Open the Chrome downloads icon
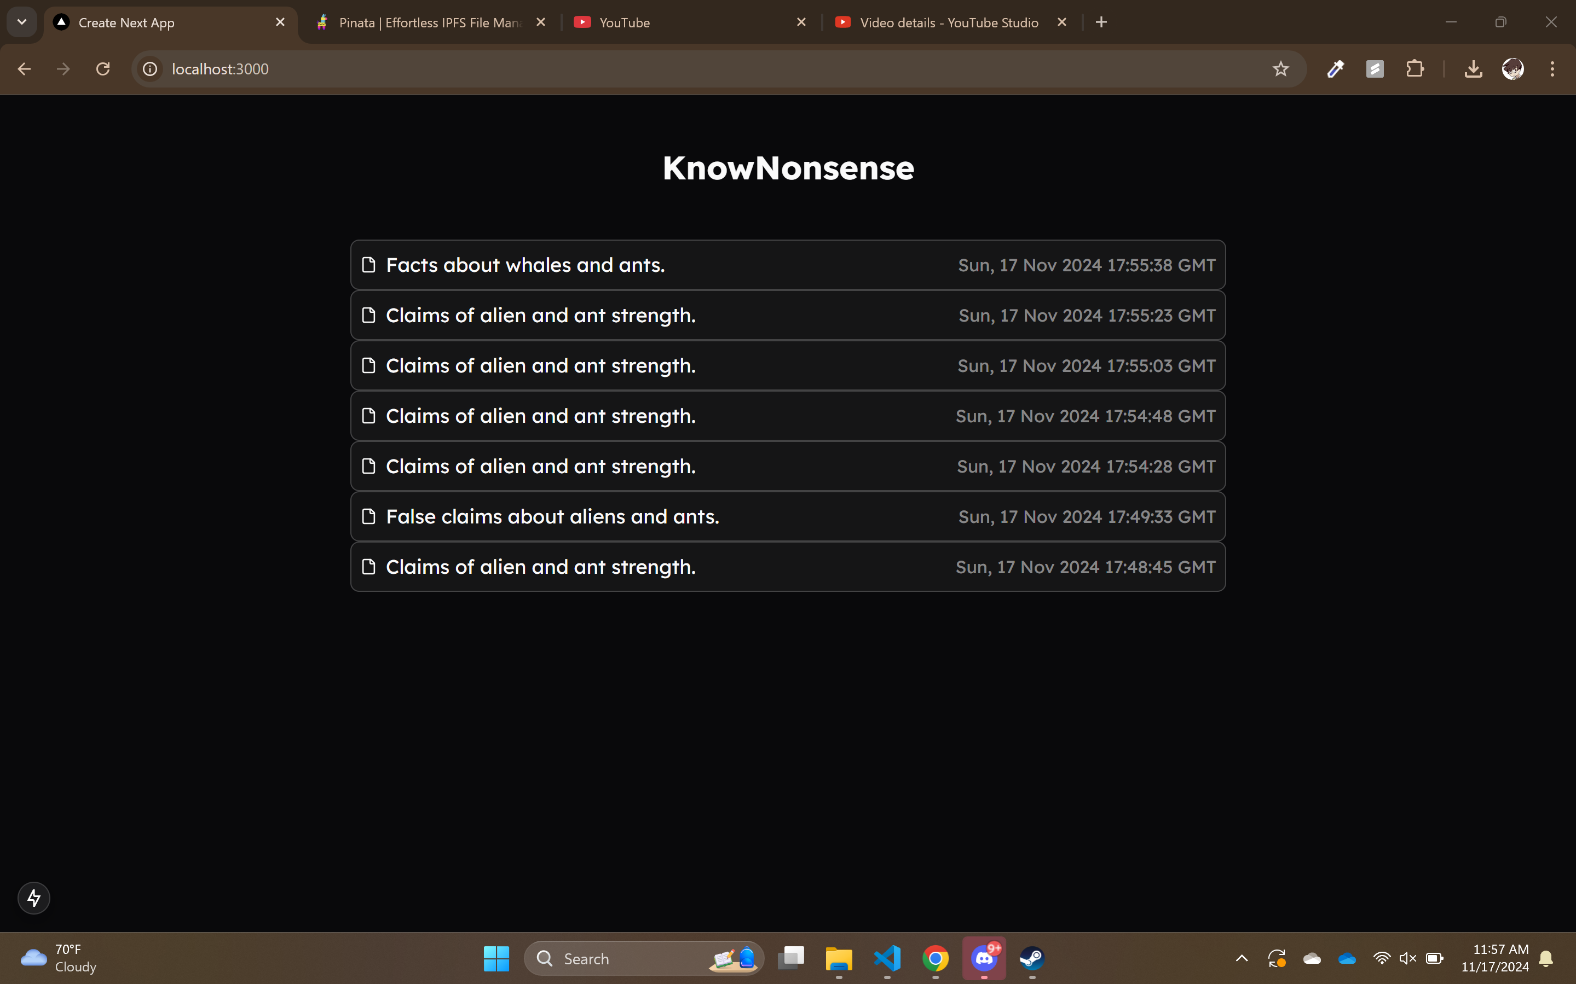The height and width of the screenshot is (984, 1576). point(1473,69)
